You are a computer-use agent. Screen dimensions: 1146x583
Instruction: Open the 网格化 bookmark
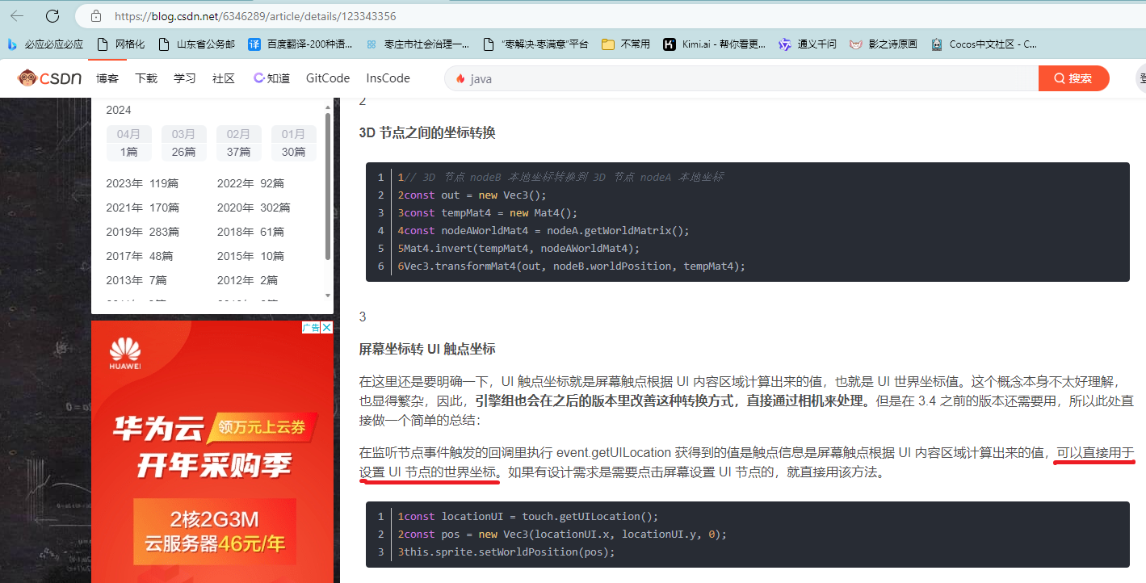click(x=121, y=44)
